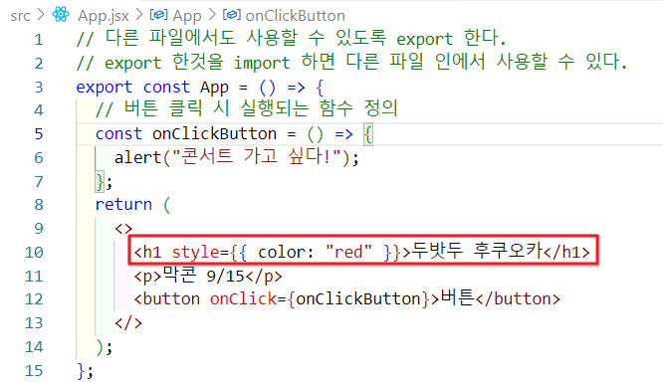
Task: Expand breadcrumb chevron after App.jsx
Action: click(x=139, y=15)
